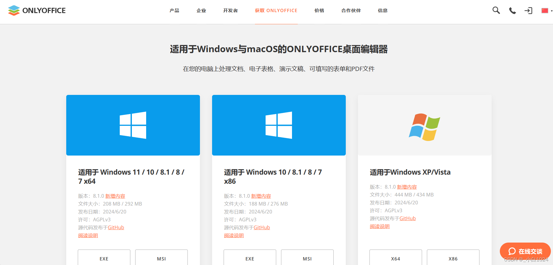553x265 pixels.
Task: Download EXE for Windows x64
Action: click(104, 257)
